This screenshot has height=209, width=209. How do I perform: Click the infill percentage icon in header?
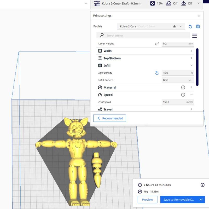153,3
